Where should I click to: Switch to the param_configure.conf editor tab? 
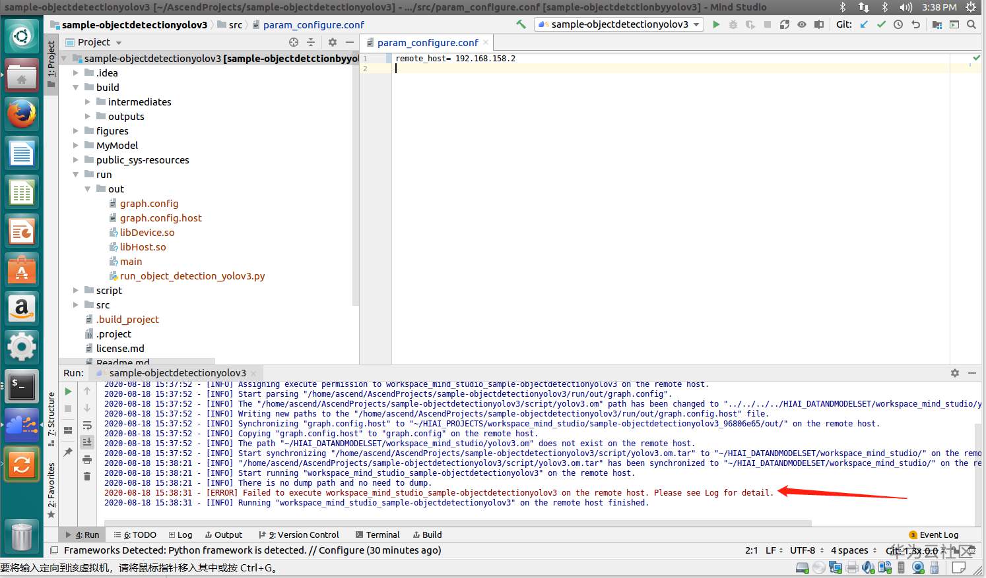pos(428,43)
